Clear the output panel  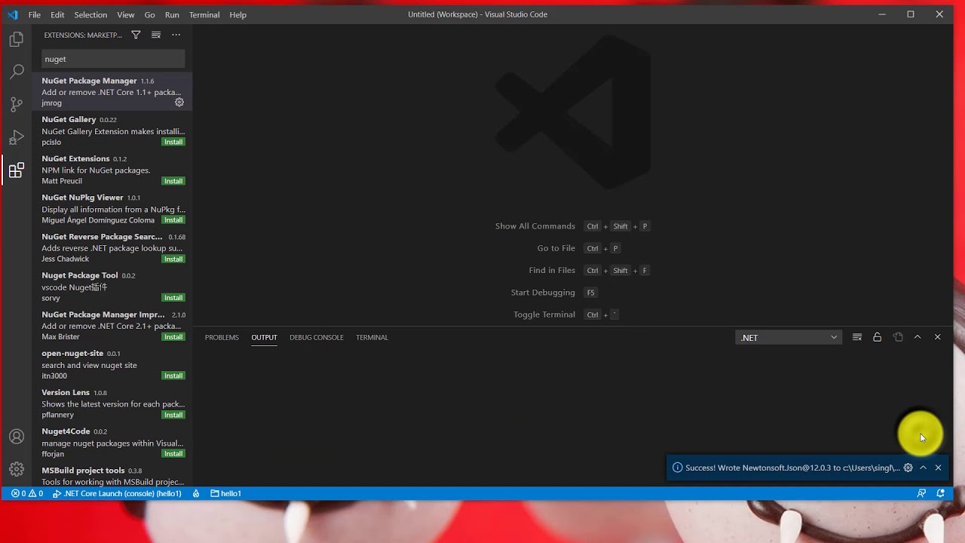(857, 337)
